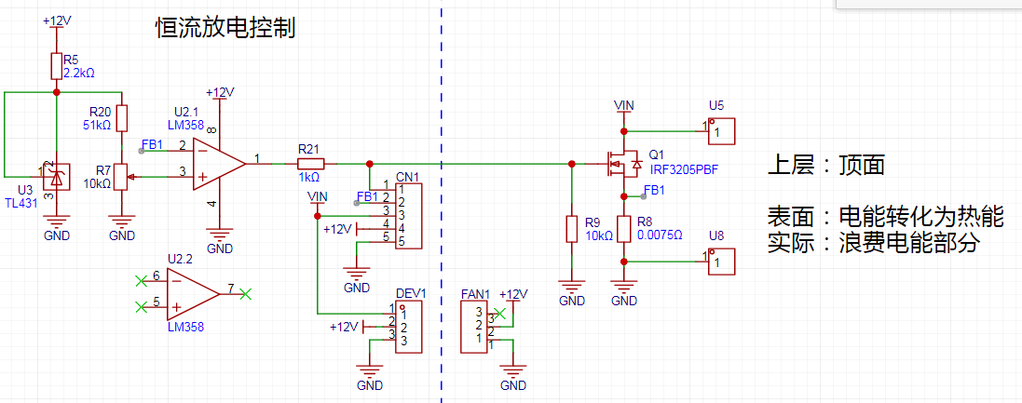
Task: Click the junction dot at R5 and TL431 node
Action: pyautogui.click(x=56, y=92)
